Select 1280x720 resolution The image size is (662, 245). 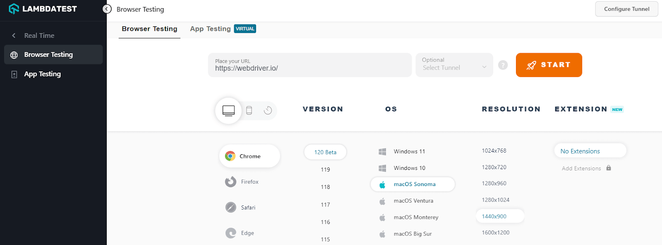tap(494, 167)
